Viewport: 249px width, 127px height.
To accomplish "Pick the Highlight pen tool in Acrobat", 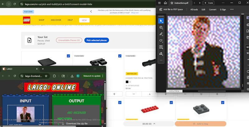I will coord(161,34).
